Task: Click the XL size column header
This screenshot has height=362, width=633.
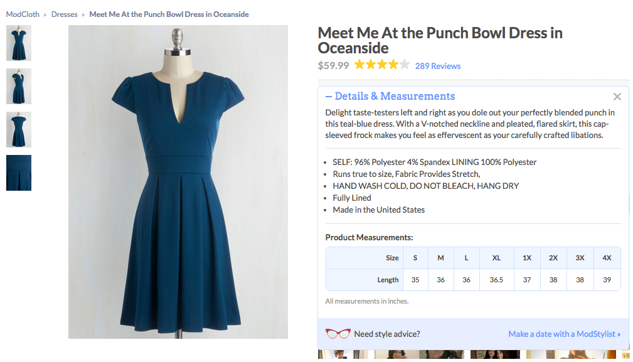Action: tap(496, 258)
